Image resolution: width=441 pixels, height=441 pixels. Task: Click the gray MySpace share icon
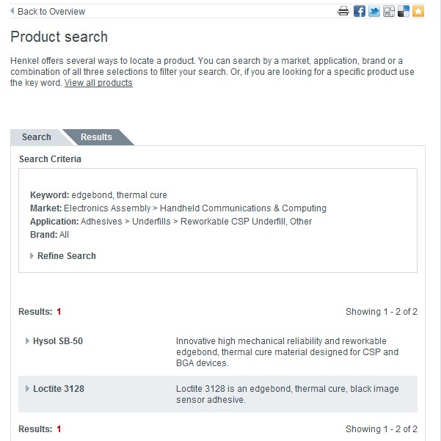(389, 12)
